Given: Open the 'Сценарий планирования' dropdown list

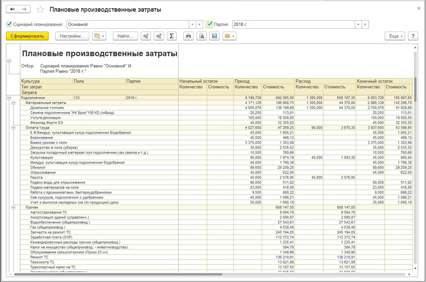Looking at the screenshot, I should click(x=192, y=24).
